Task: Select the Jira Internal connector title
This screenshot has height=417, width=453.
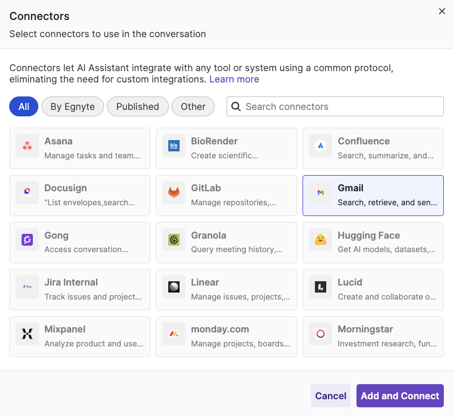Action: tap(71, 282)
